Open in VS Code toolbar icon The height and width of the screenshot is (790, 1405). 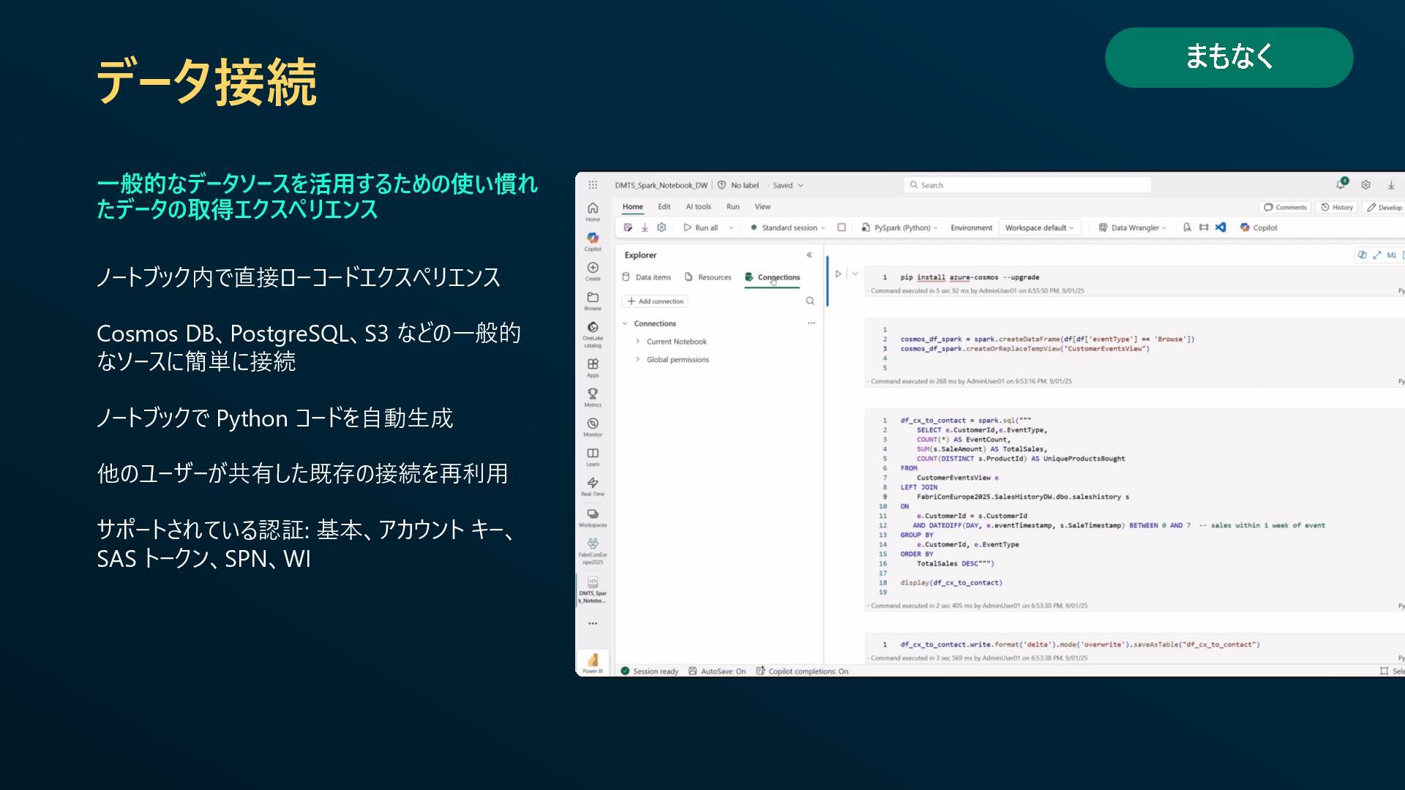point(1221,227)
